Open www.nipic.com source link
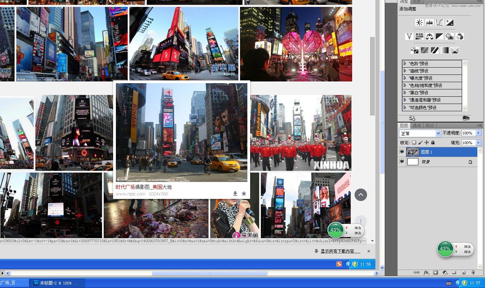The height and width of the screenshot is (288, 485). 130,194
